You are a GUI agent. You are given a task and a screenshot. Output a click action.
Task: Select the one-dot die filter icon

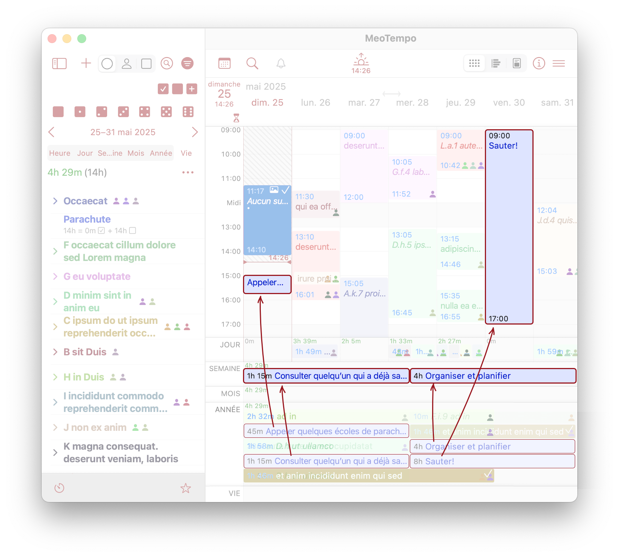80,112
